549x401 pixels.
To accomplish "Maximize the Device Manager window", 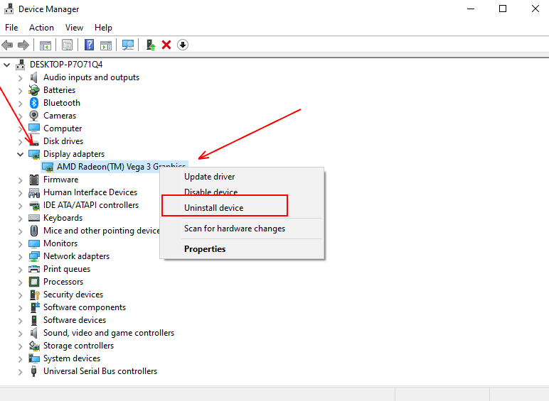I will point(503,9).
